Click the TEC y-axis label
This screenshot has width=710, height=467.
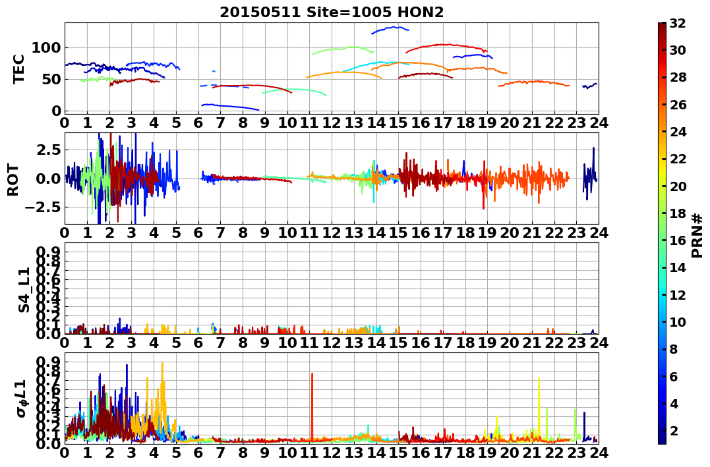pos(18,69)
